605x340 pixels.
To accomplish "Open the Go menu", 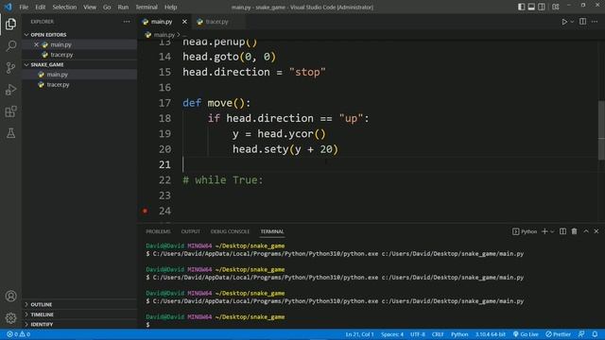I will tap(107, 7).
